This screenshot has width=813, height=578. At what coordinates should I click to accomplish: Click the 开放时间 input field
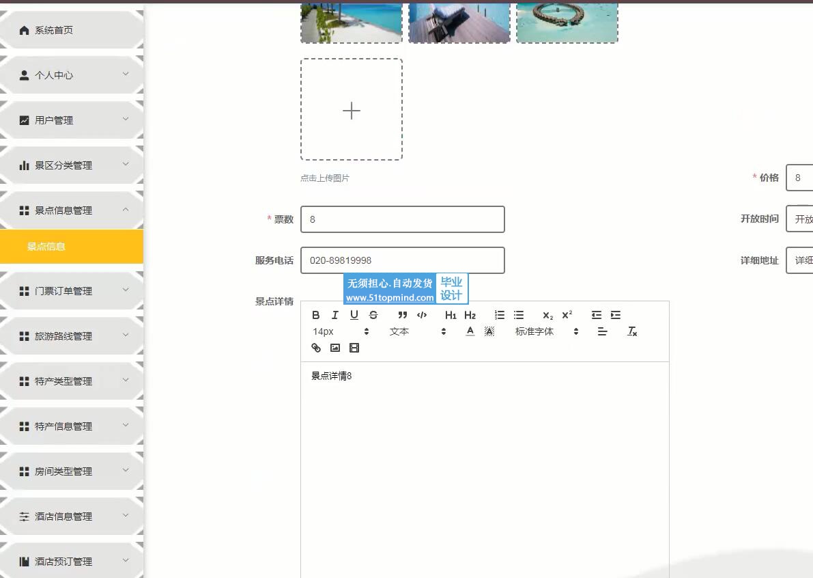[x=799, y=219]
